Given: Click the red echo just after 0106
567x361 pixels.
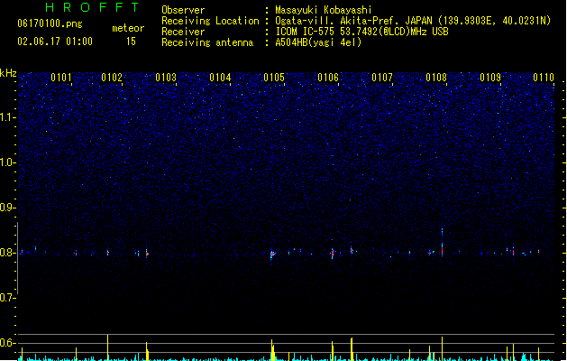Looking at the screenshot, I should coord(333,253).
